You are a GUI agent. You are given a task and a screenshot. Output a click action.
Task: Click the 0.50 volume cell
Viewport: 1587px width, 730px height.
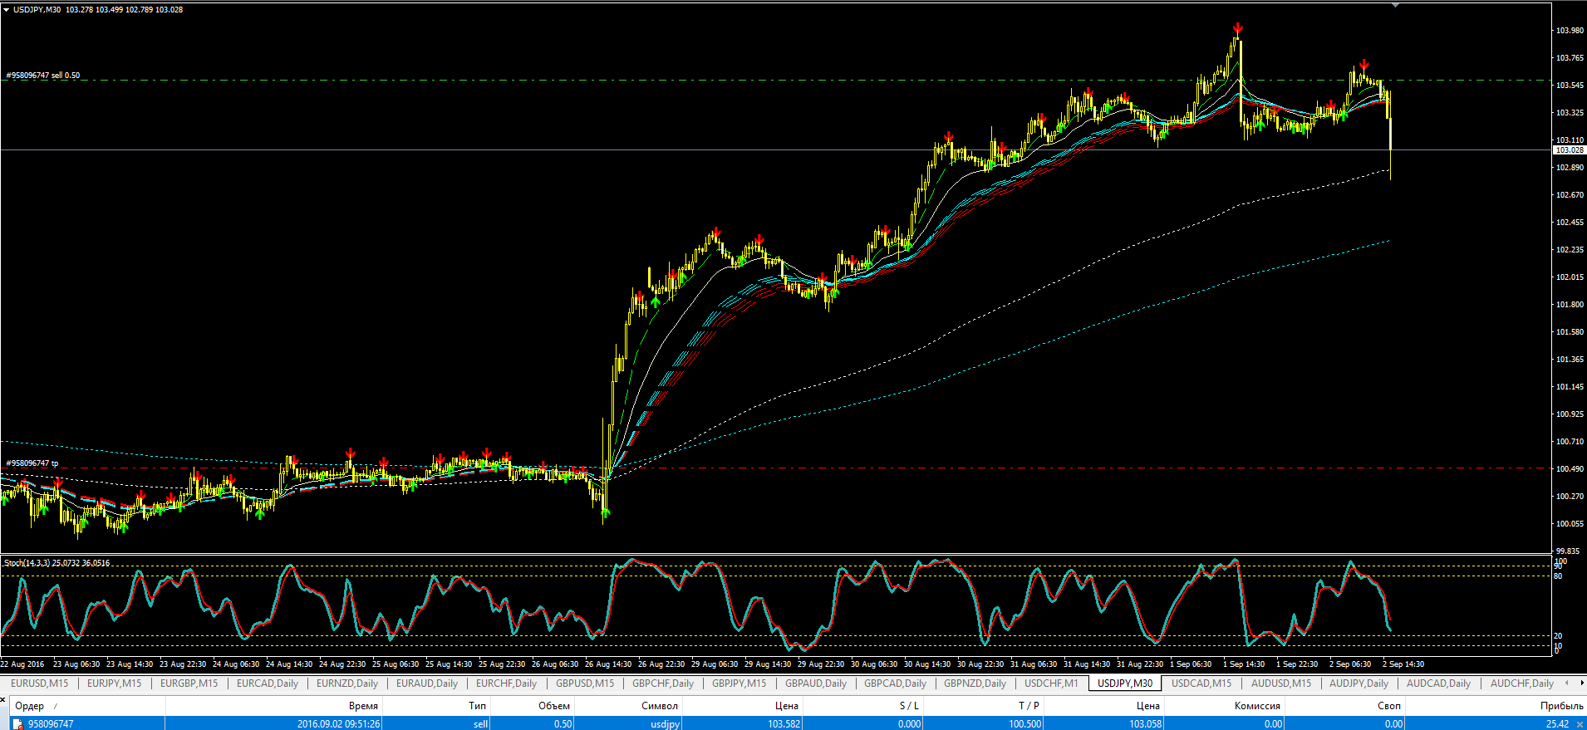tap(563, 724)
